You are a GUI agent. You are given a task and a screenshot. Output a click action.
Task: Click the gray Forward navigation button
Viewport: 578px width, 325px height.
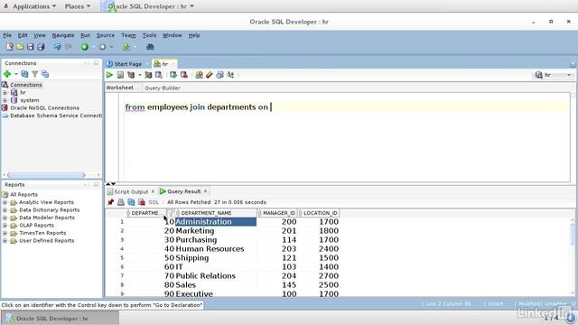102,47
